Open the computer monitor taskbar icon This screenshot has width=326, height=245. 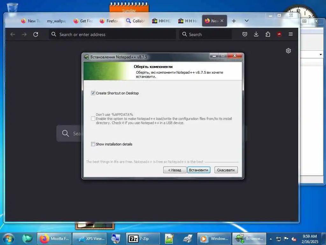[116, 239]
